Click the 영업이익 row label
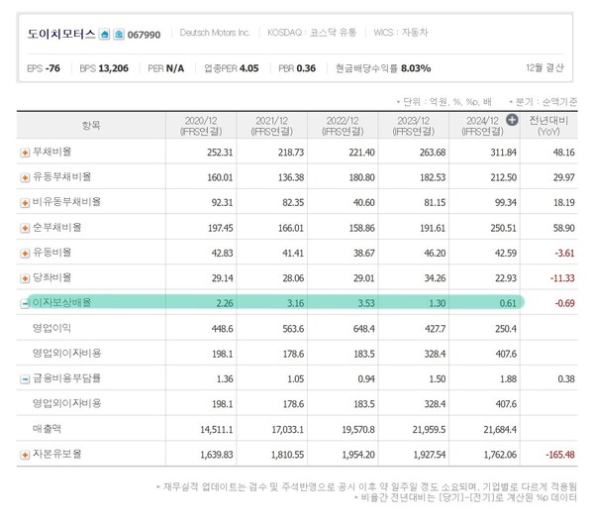 click(x=51, y=328)
